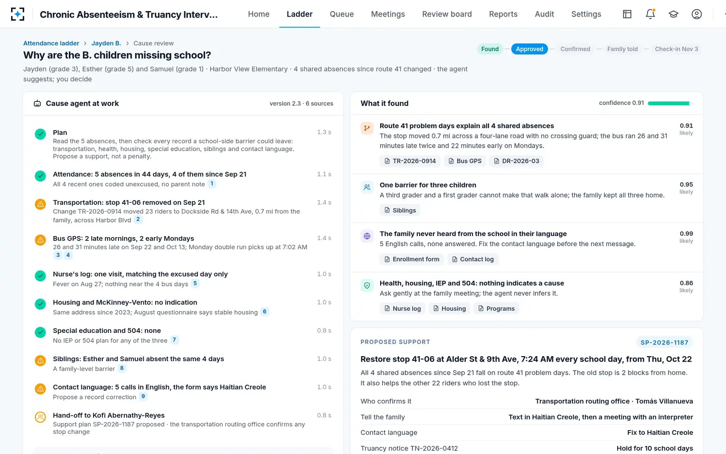The image size is (726, 454).
Task: Open the Audit tab
Action: (x=544, y=14)
